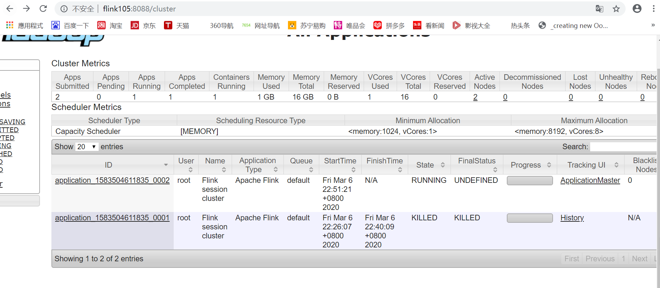Select page 1 in pagination
This screenshot has height=288, width=660.
[x=624, y=259]
